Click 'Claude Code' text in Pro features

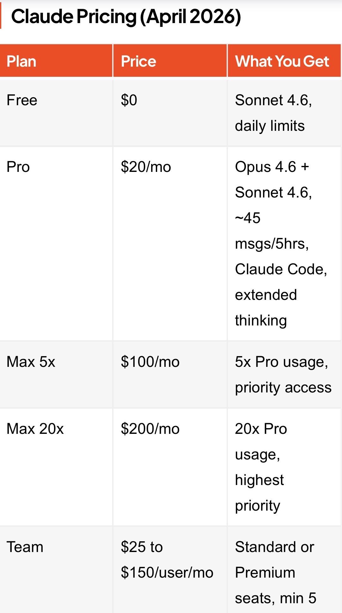click(281, 269)
